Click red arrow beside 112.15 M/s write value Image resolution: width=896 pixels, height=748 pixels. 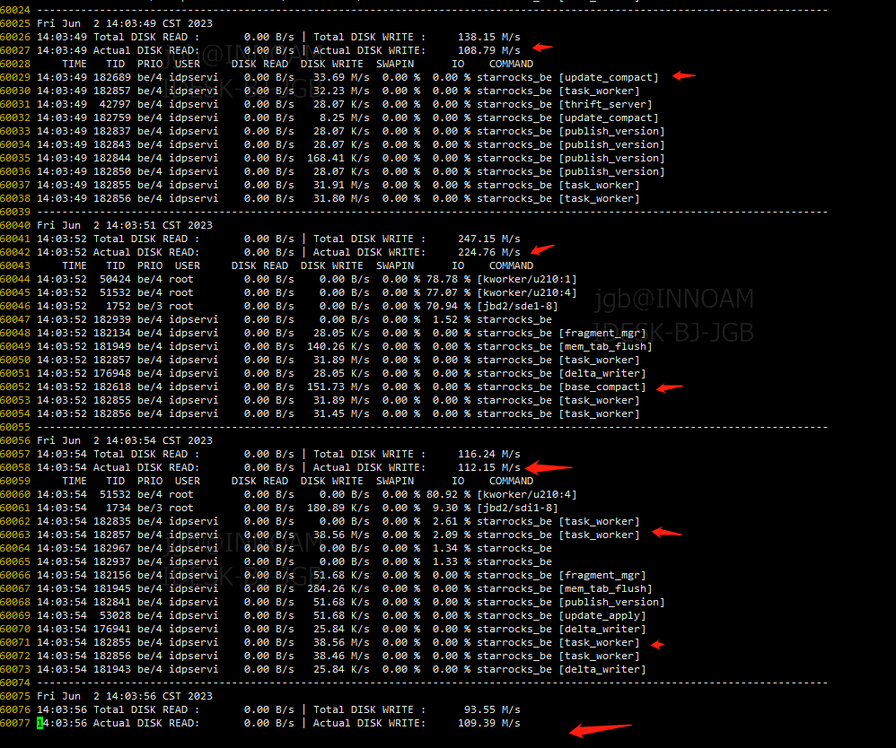[549, 467]
